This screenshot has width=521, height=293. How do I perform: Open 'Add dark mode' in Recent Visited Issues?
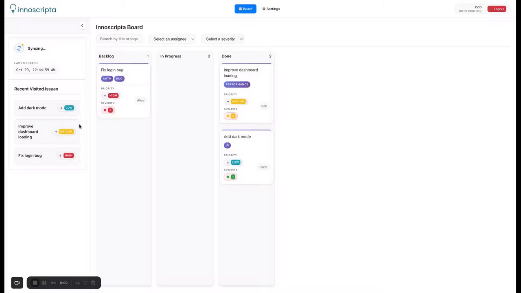click(33, 108)
